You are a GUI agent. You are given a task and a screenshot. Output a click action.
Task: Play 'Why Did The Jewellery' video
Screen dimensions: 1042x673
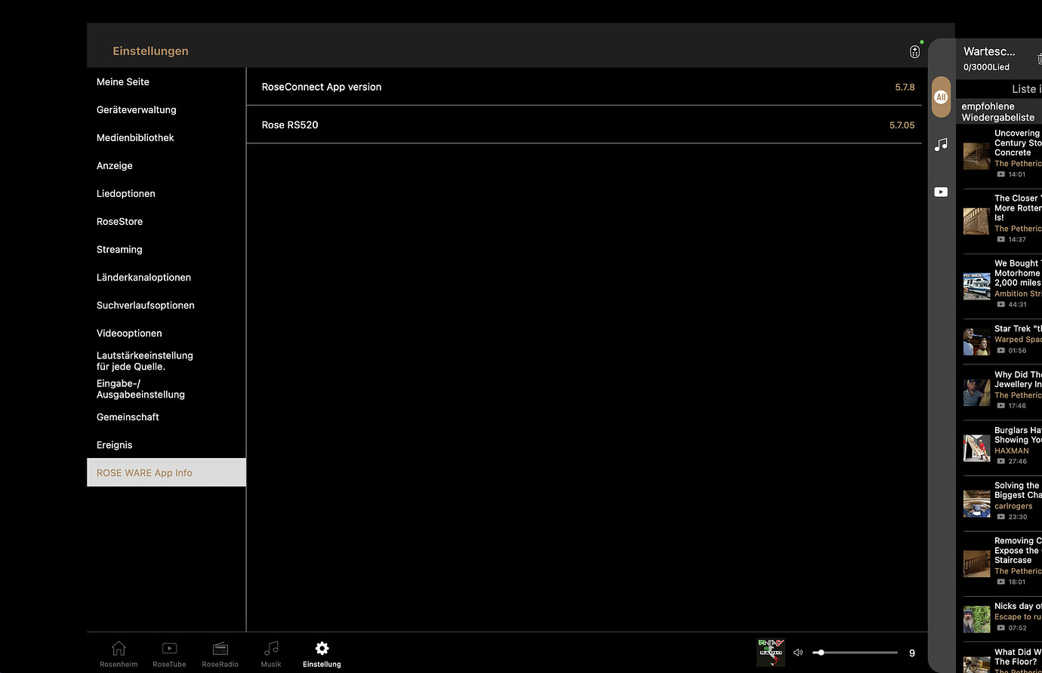[1002, 392]
